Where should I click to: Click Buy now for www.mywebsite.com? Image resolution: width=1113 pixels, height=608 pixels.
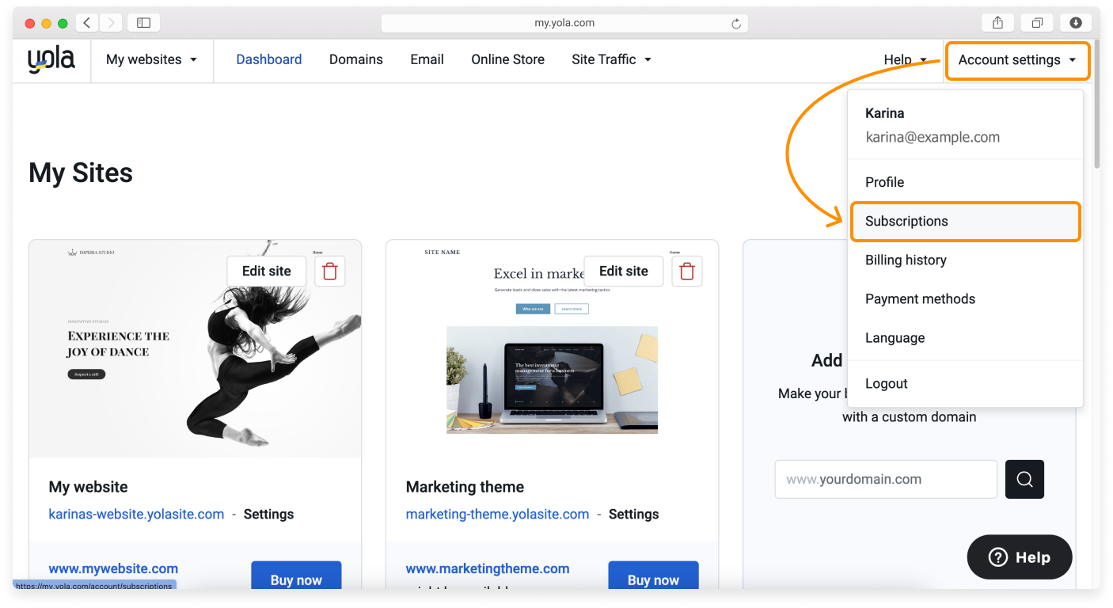[x=296, y=579]
